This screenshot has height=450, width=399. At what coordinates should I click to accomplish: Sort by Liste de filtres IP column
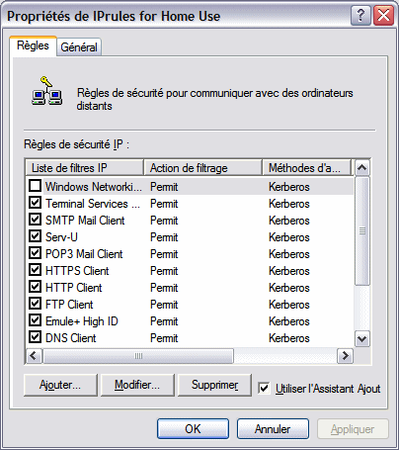85,168
